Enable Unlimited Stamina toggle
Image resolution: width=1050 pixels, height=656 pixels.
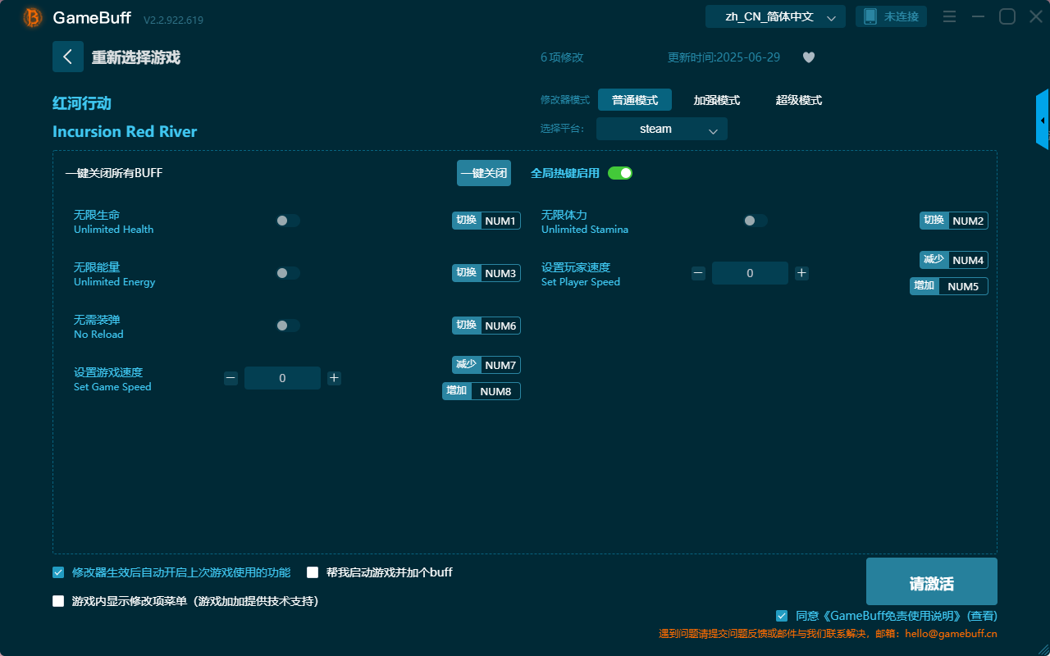[755, 220]
